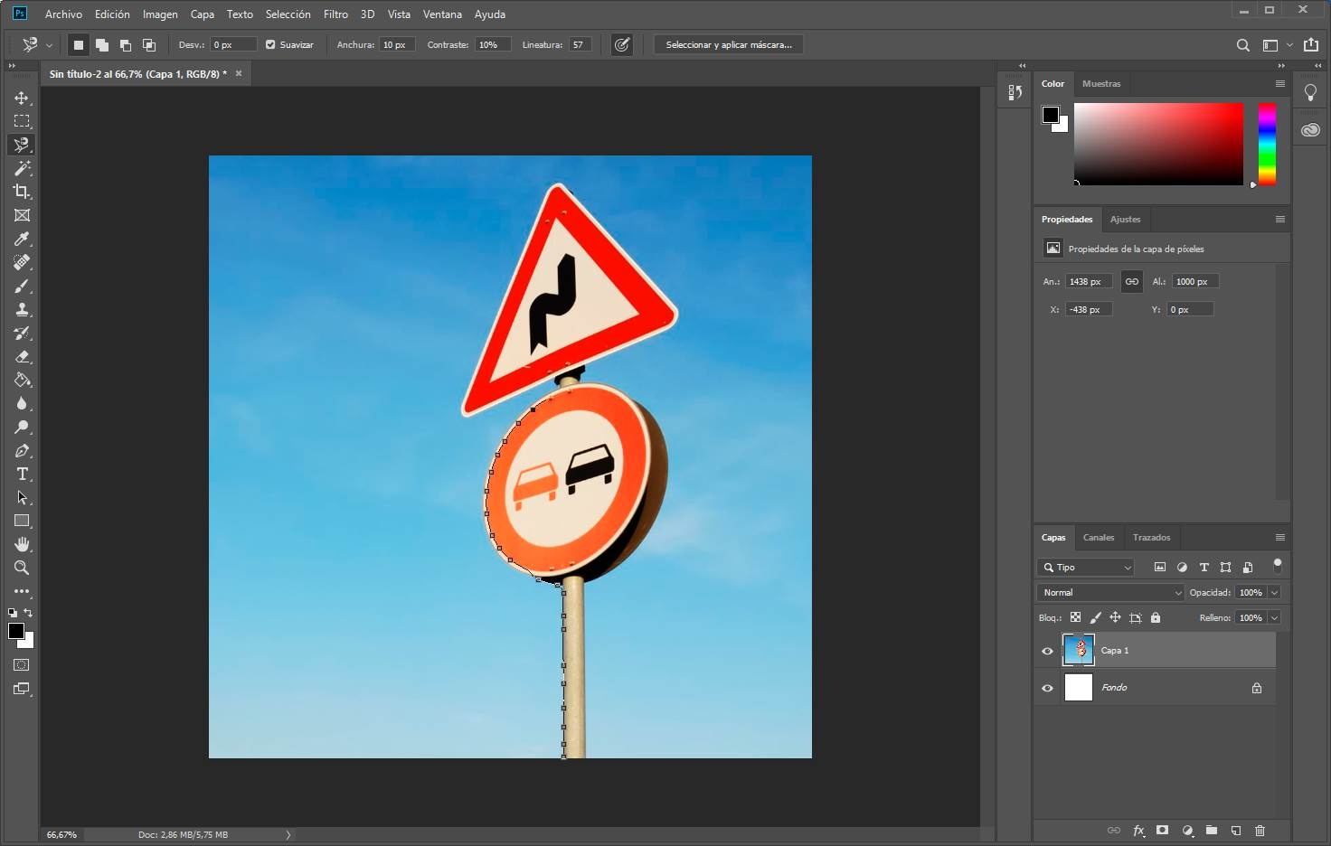
Task: Delete layer using trash icon
Action: click(x=1260, y=831)
